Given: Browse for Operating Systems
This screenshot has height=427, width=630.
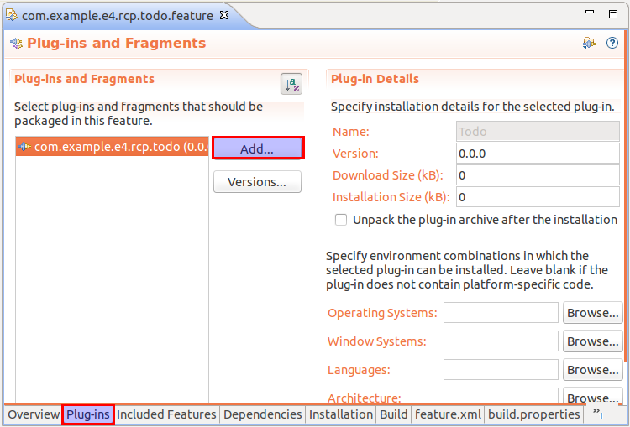Looking at the screenshot, I should click(x=592, y=313).
